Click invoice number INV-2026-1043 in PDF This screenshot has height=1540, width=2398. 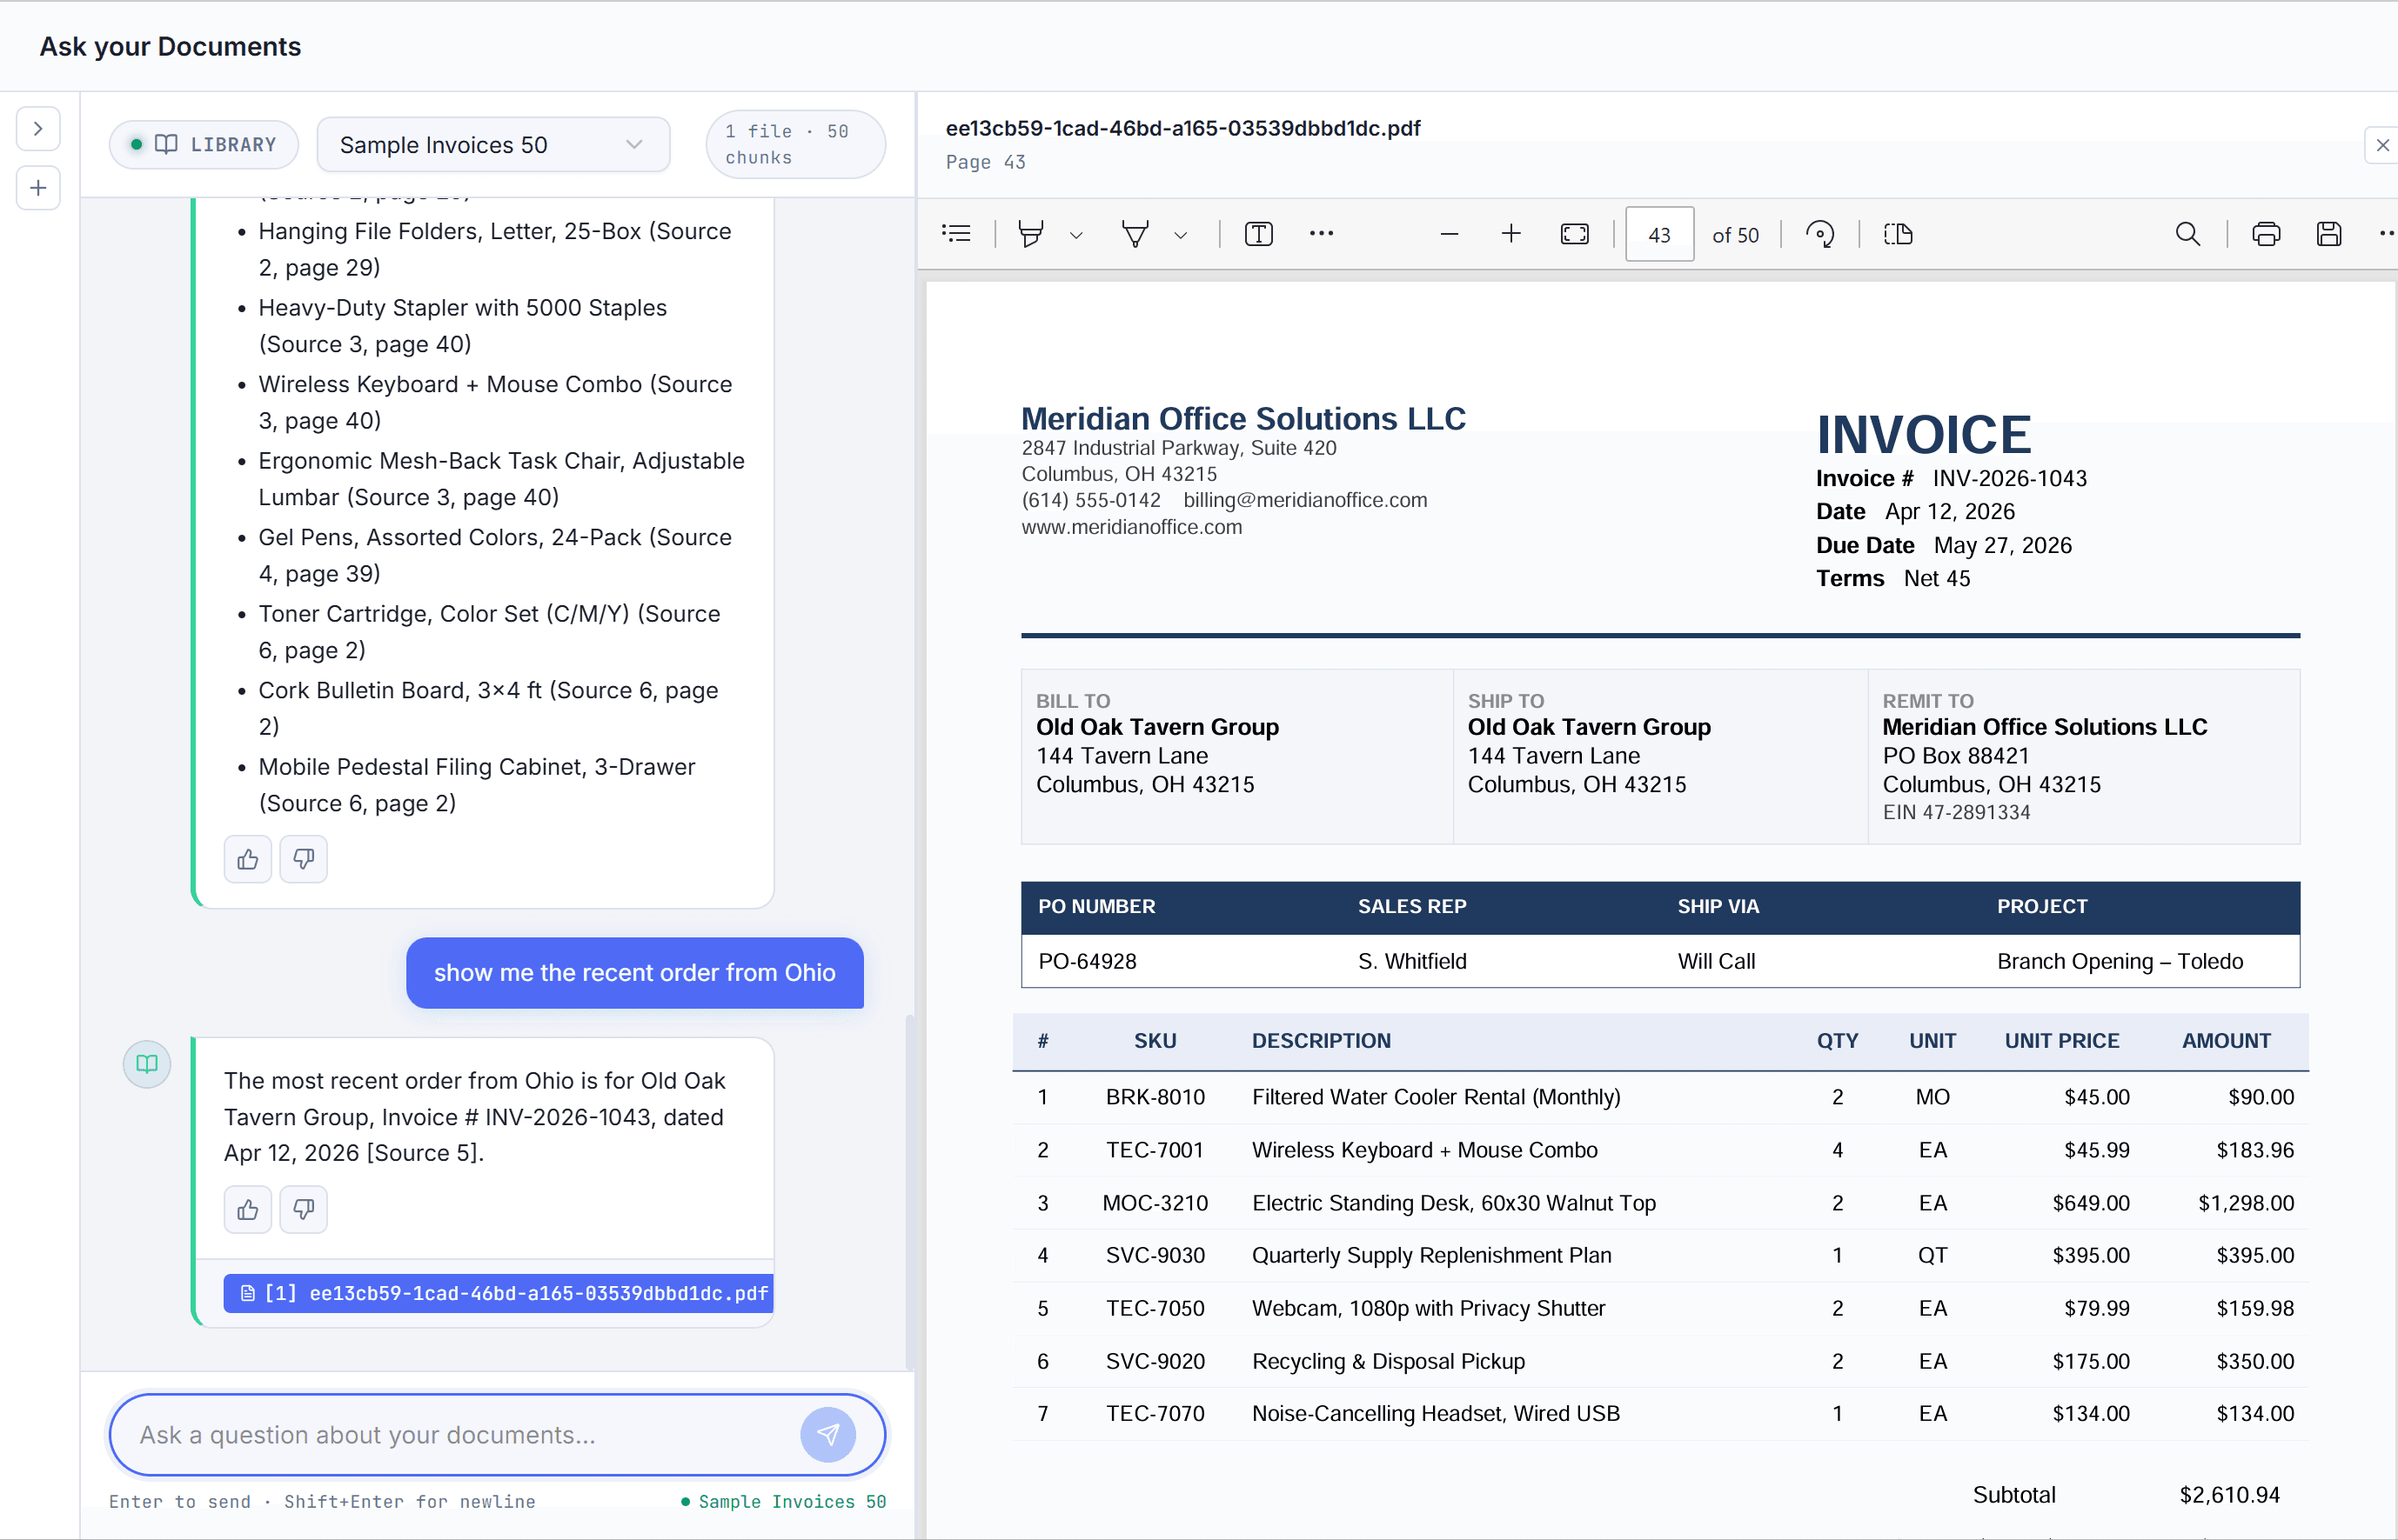click(2009, 478)
